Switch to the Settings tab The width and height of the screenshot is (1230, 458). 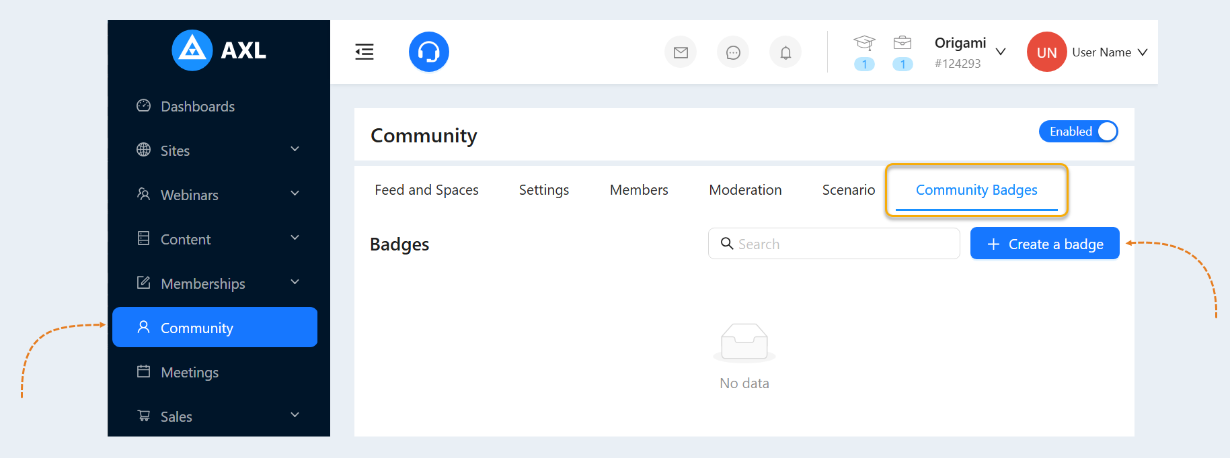point(544,190)
